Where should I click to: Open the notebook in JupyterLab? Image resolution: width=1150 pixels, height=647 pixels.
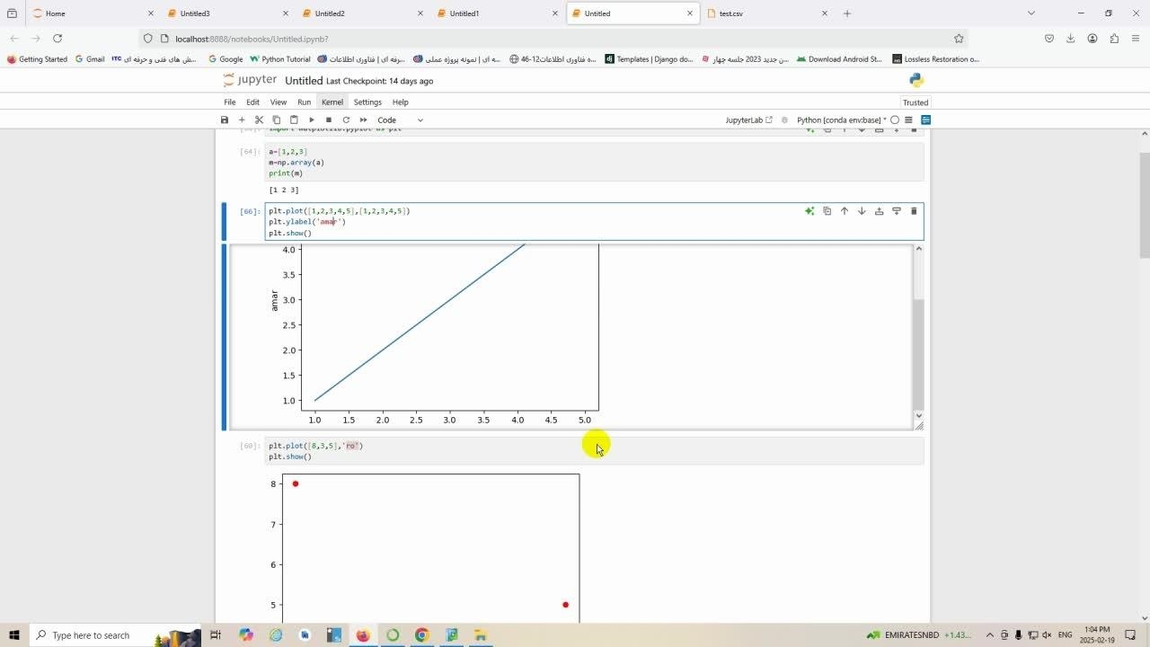(748, 120)
